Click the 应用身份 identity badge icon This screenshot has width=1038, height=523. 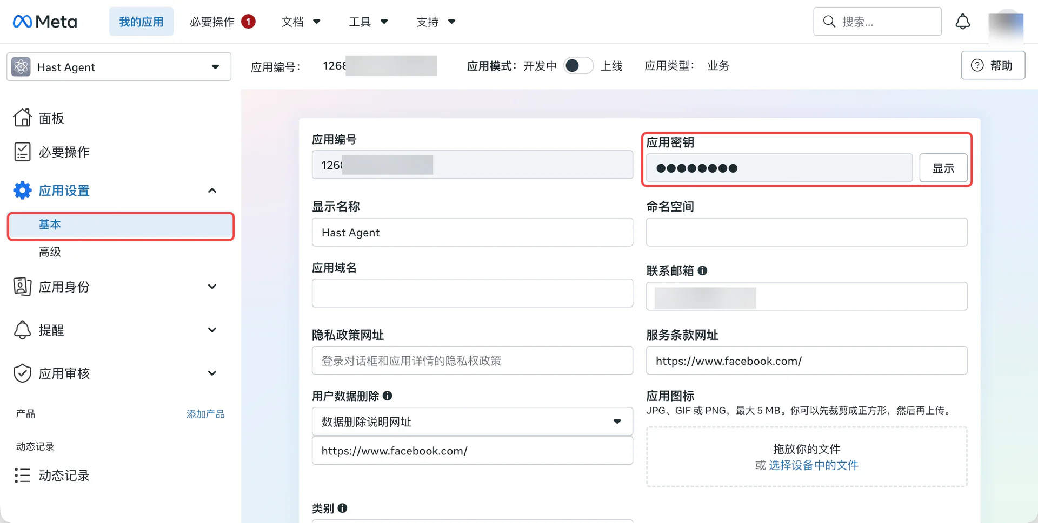point(22,287)
